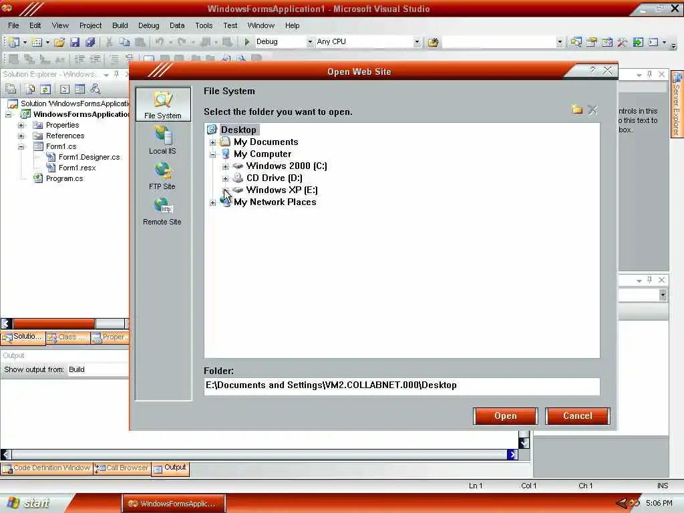The height and width of the screenshot is (513, 684).
Task: Select File System source in Open Web Site
Action: pos(163,105)
